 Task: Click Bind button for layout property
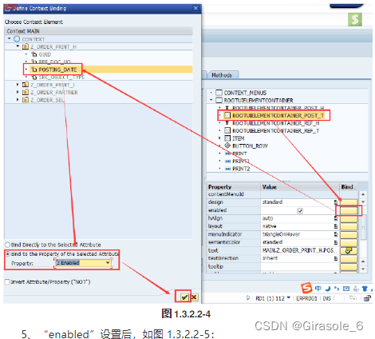click(349, 227)
